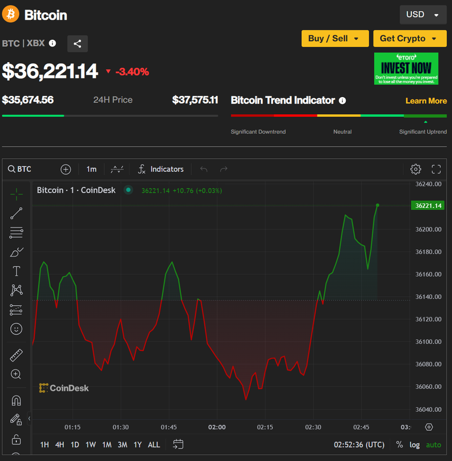Open the emoji icons tool
Viewport: 452px width, 461px height.
16,329
